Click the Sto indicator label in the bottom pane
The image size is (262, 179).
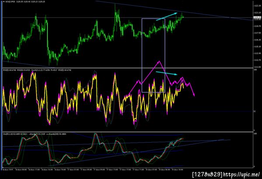(15, 134)
